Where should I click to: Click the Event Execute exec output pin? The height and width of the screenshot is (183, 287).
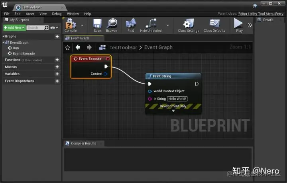tap(106, 66)
